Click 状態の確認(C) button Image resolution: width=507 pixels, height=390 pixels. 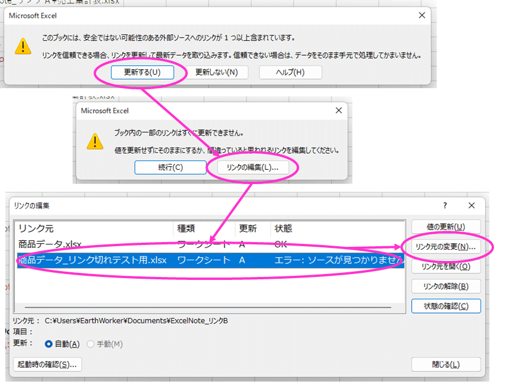pos(446,306)
